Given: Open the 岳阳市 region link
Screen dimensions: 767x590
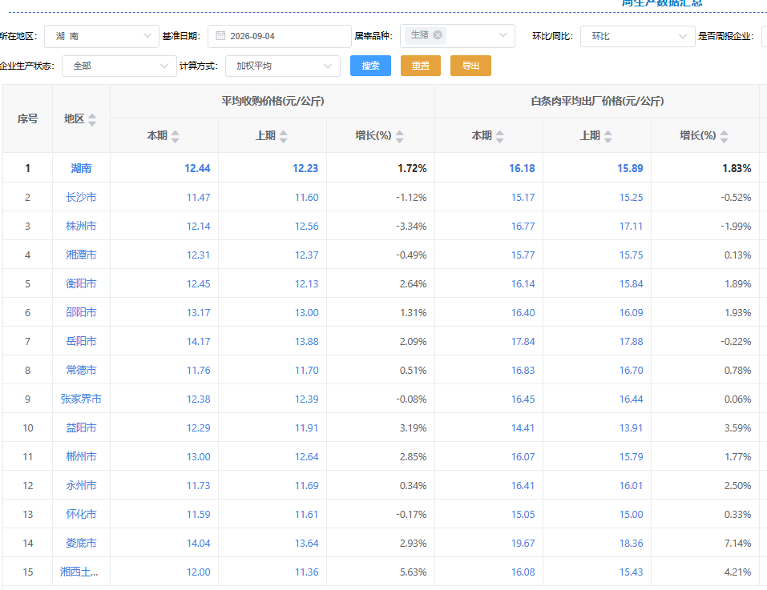Looking at the screenshot, I should pyautogui.click(x=81, y=341).
